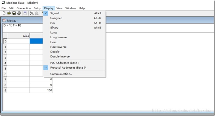
Task: Click the ID = 1: F = 03 text
Action: click(x=12, y=25)
